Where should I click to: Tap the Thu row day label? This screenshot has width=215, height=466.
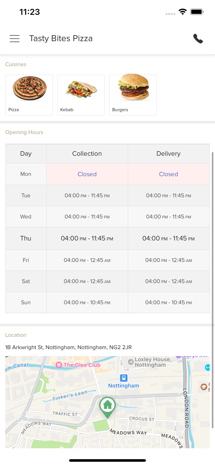pos(26,238)
